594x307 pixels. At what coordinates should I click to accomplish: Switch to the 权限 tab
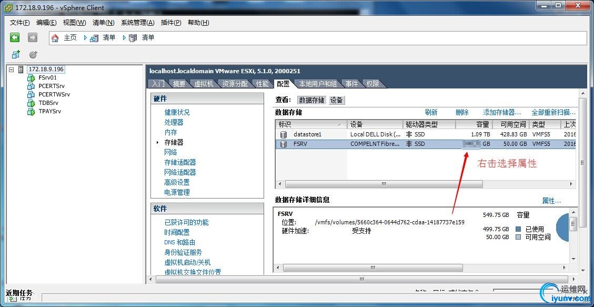[373, 84]
